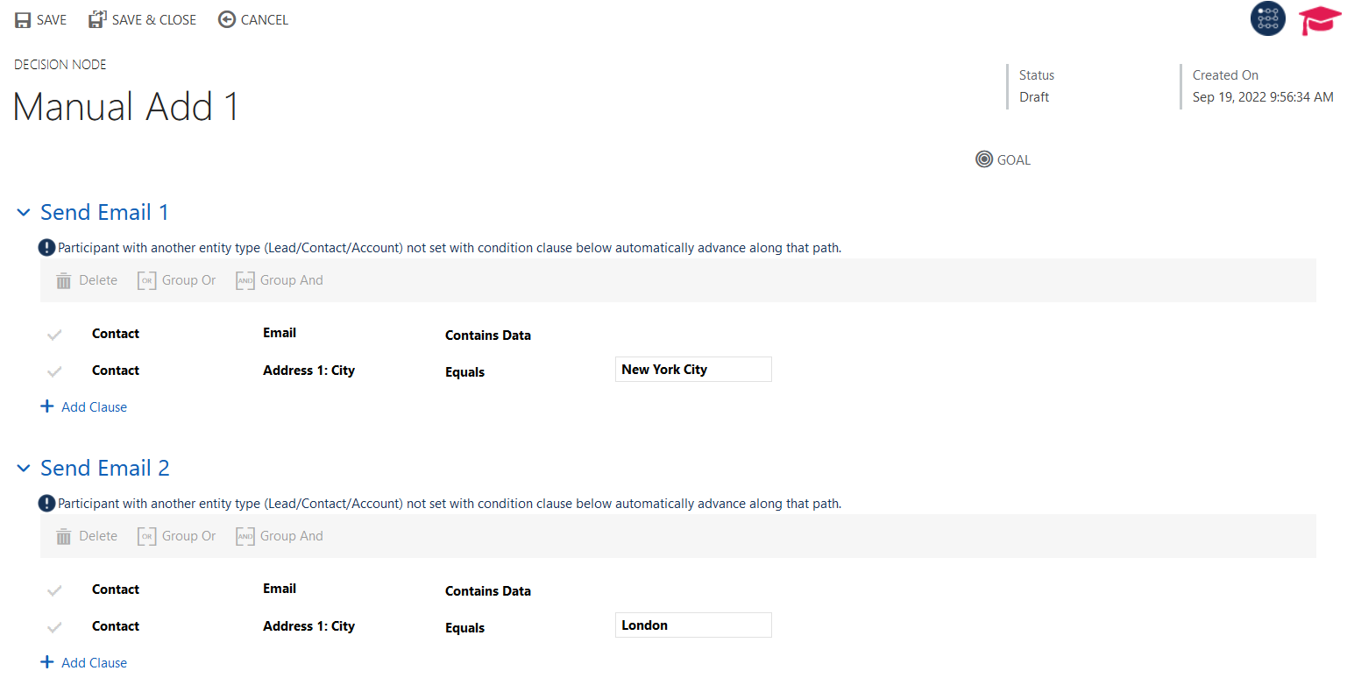Click the Save floppy disk icon

tap(23, 20)
